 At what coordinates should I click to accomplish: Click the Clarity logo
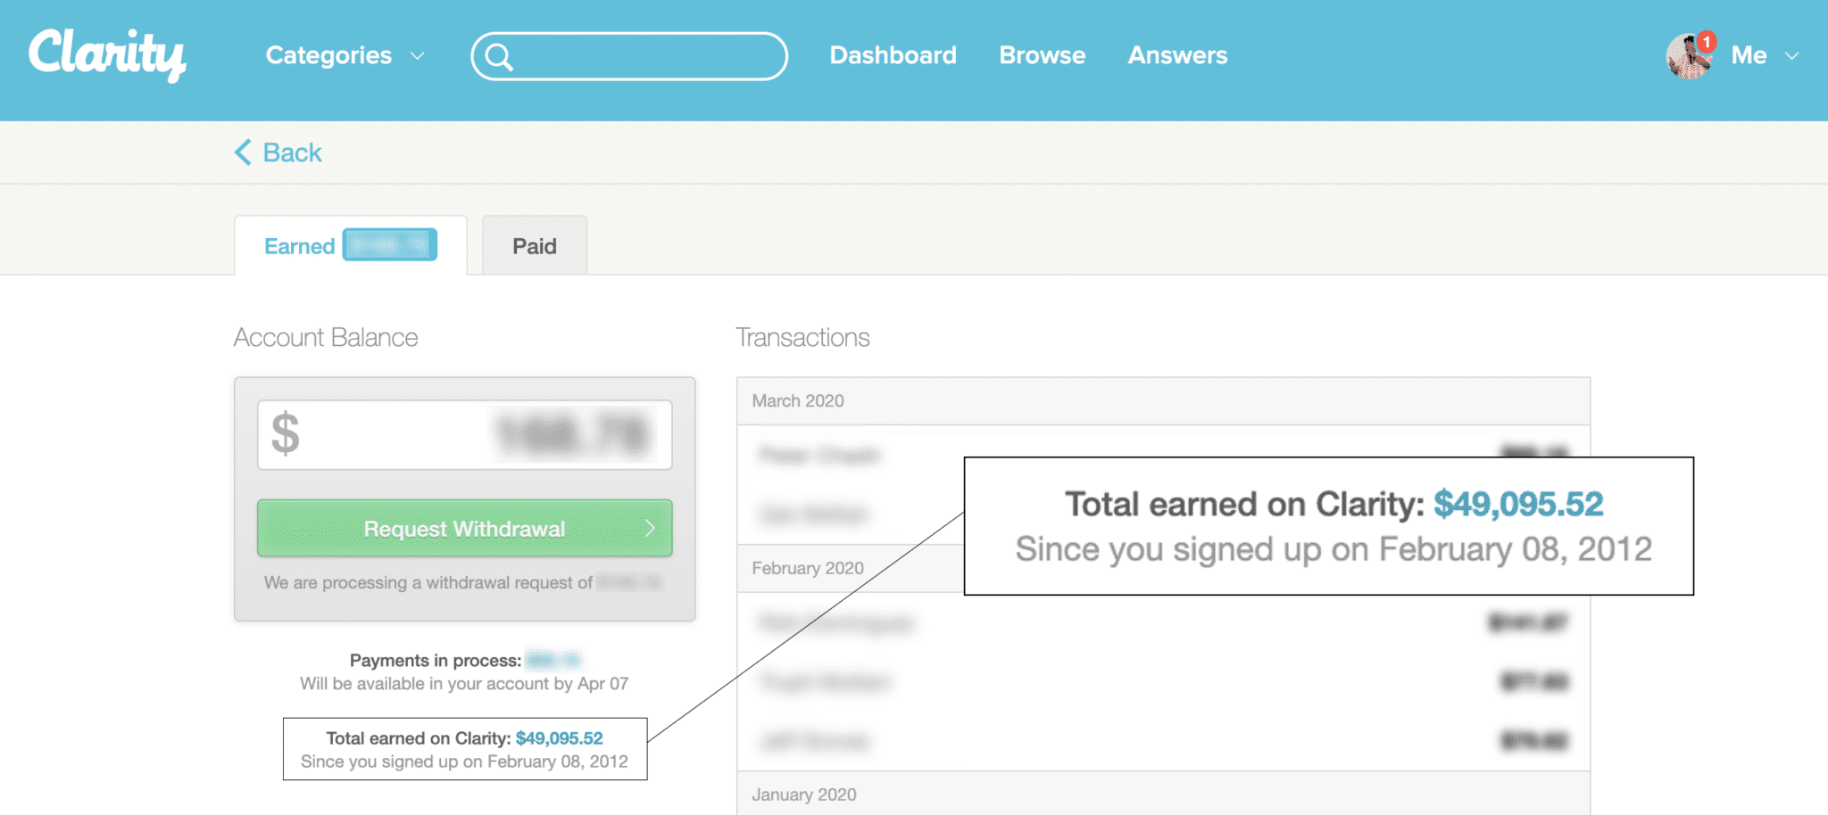tap(107, 54)
